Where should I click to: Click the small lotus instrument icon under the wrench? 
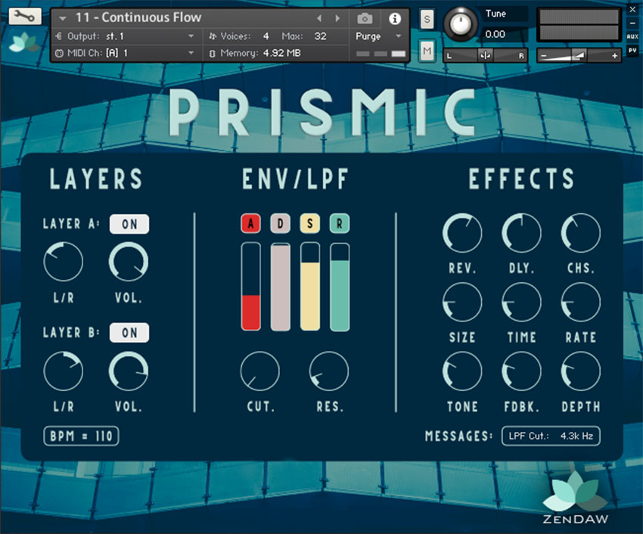click(23, 42)
